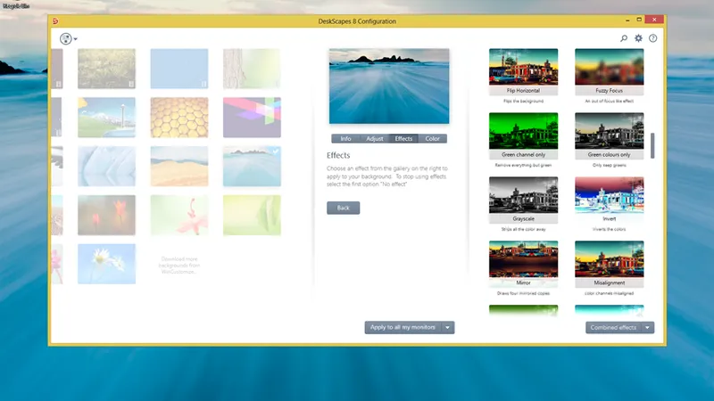
Task: Switch to the Adjust tab
Action: click(375, 139)
